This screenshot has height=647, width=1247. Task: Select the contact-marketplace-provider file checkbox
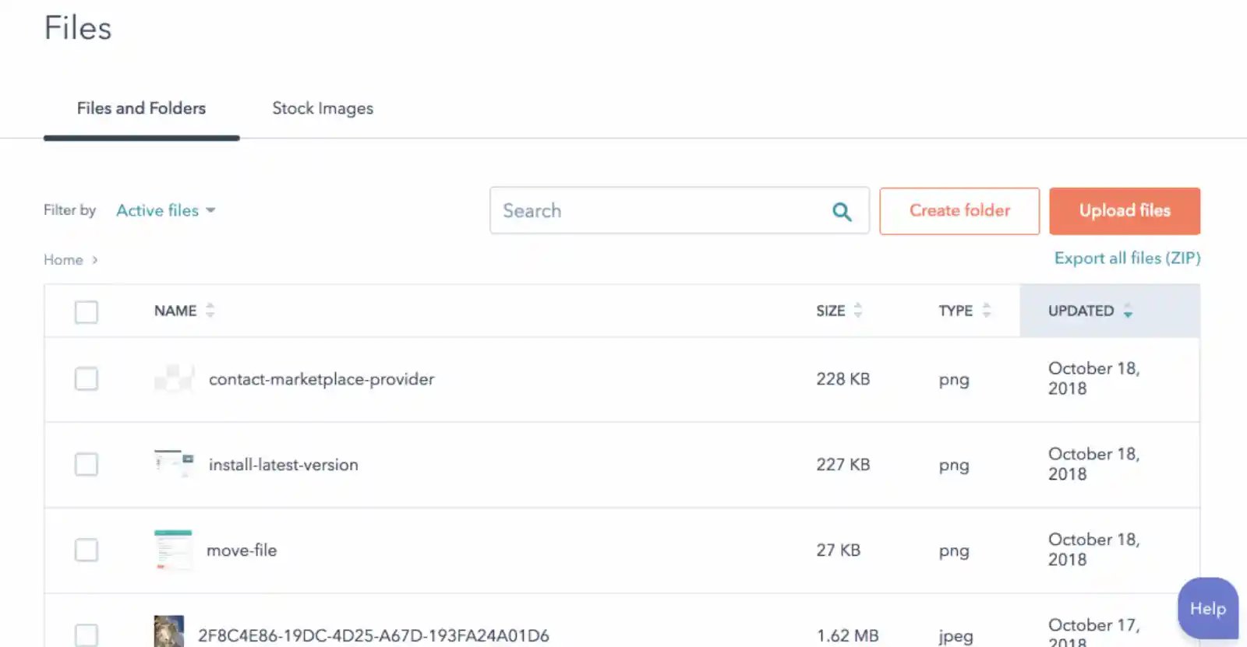pos(87,379)
